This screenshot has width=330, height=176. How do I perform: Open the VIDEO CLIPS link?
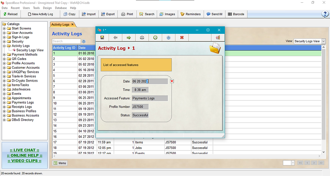point(24,161)
